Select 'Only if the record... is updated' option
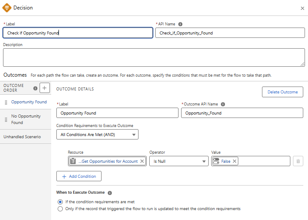 pos(60,209)
